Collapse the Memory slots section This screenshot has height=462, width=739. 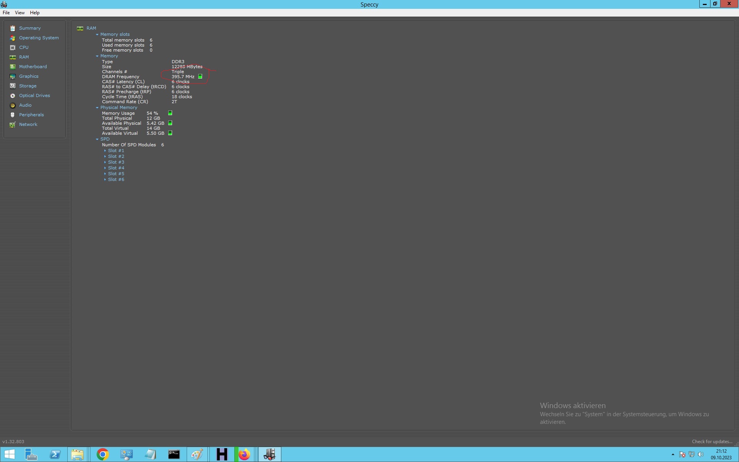tap(97, 34)
